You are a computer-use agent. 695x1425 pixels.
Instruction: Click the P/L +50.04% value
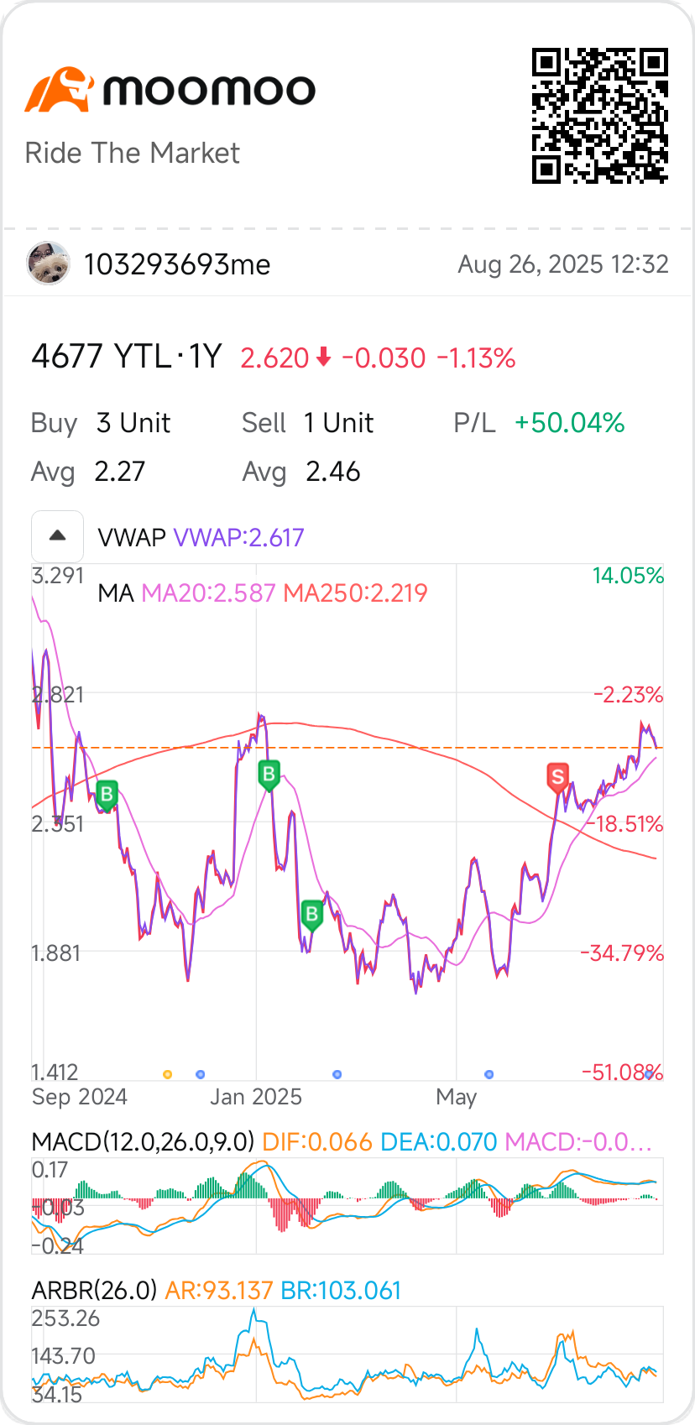pyautogui.click(x=569, y=423)
